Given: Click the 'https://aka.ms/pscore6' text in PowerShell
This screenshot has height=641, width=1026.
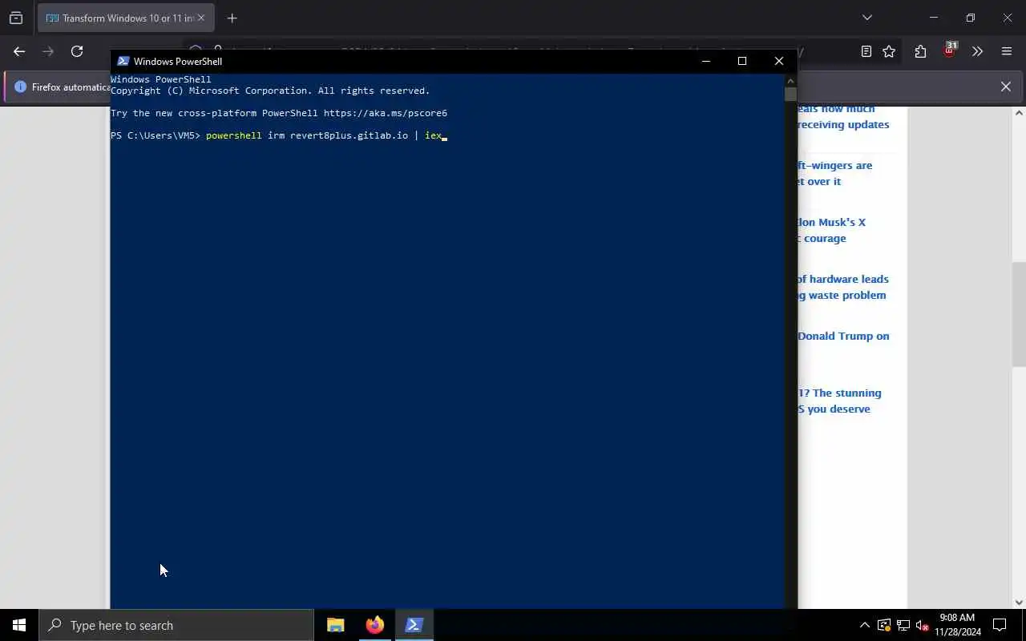Looking at the screenshot, I should (x=386, y=113).
